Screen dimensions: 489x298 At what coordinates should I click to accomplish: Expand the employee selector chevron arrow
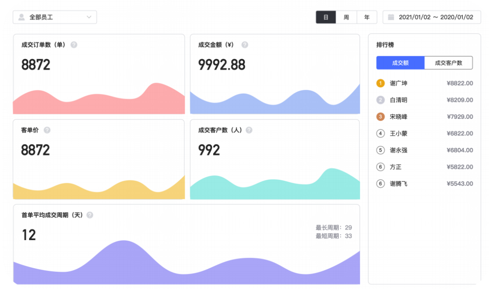tap(89, 17)
